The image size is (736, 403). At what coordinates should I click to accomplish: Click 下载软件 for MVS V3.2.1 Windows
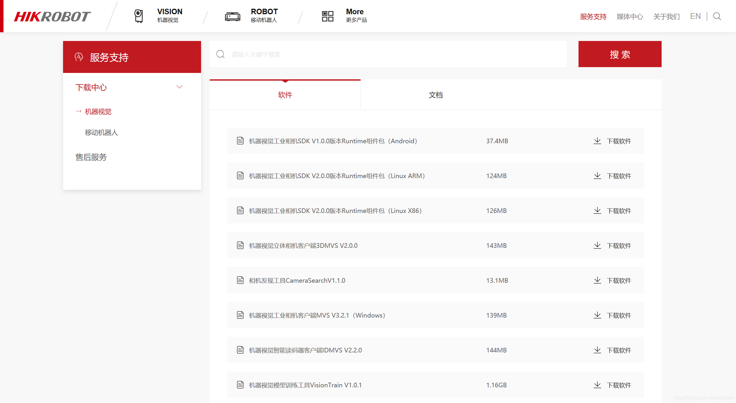pos(619,316)
